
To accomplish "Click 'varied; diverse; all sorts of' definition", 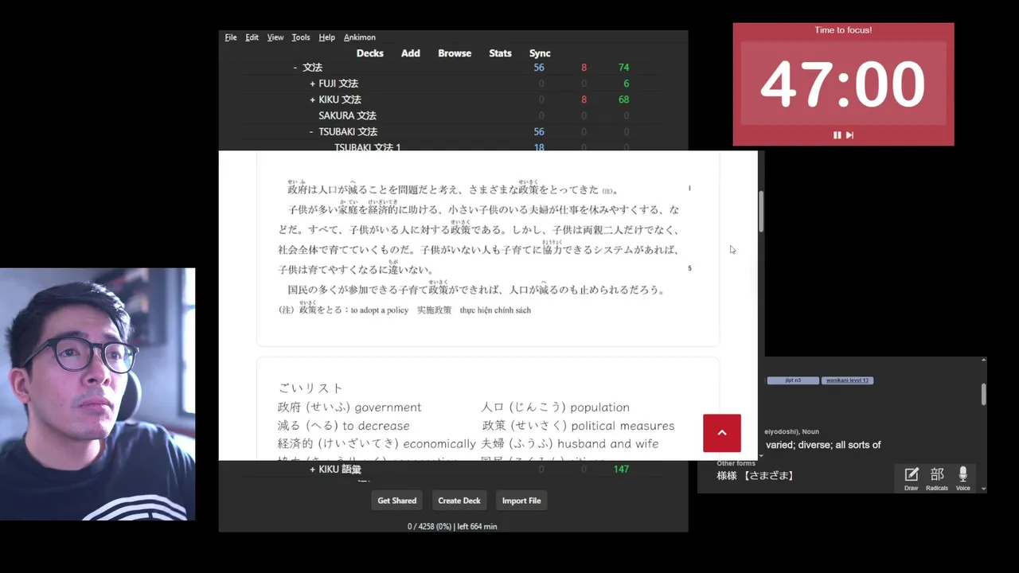I will 823,445.
